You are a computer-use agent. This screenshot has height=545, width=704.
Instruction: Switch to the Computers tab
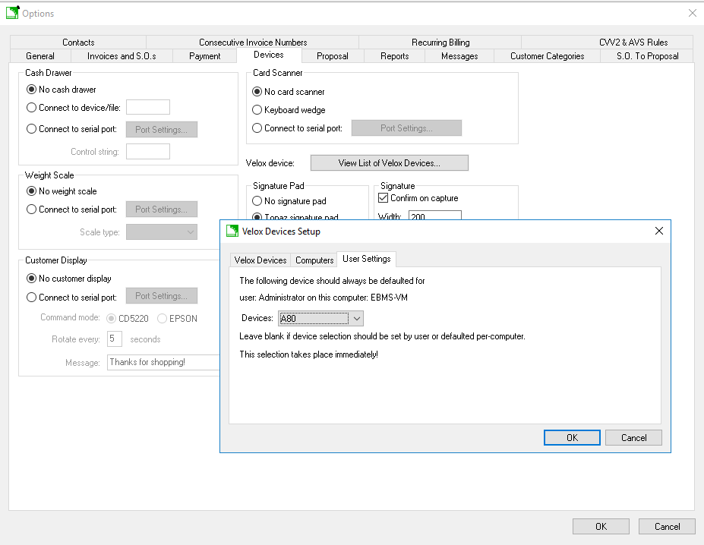(x=314, y=260)
